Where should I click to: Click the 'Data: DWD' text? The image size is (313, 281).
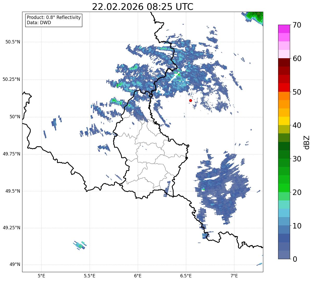tap(39, 23)
